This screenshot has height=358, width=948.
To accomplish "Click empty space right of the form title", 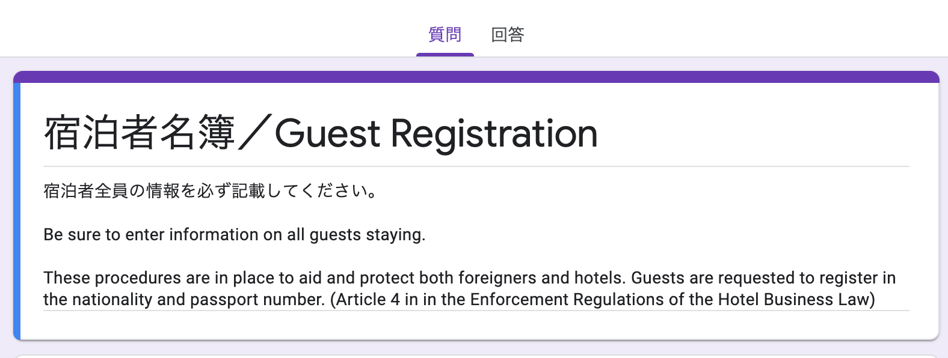I will (752, 133).
